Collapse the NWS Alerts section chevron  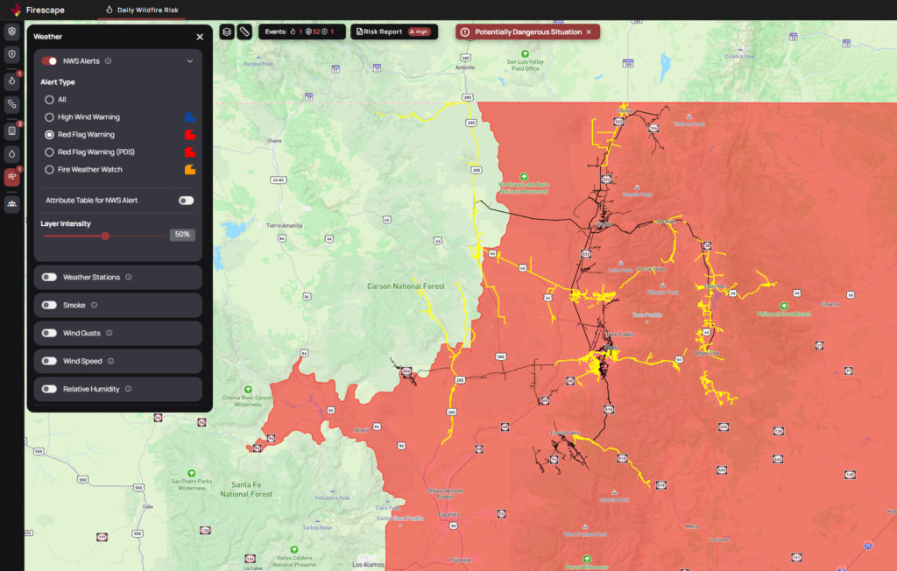click(190, 61)
